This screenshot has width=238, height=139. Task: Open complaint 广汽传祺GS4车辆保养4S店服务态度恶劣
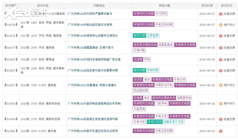[x=93, y=36]
